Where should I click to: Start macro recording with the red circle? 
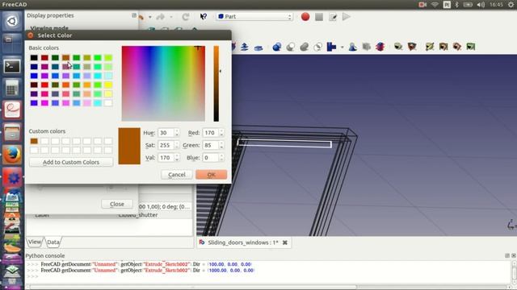305,16
